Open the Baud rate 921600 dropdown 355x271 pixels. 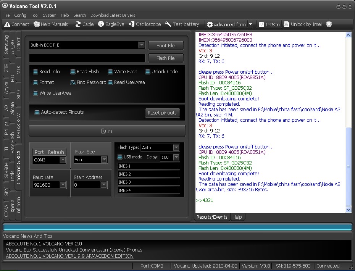[63, 185]
